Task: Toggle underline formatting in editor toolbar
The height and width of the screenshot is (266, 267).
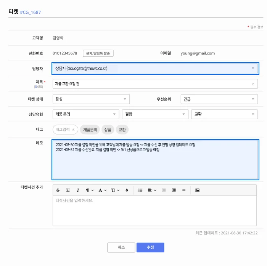Action: pyautogui.click(x=68, y=190)
